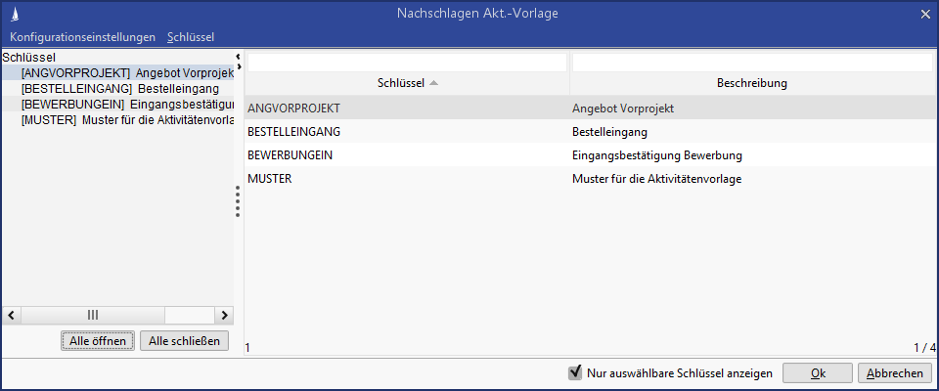Screen dimensions: 939x391
Task: Click the dotted splitter handle between panels
Action: pos(238,203)
